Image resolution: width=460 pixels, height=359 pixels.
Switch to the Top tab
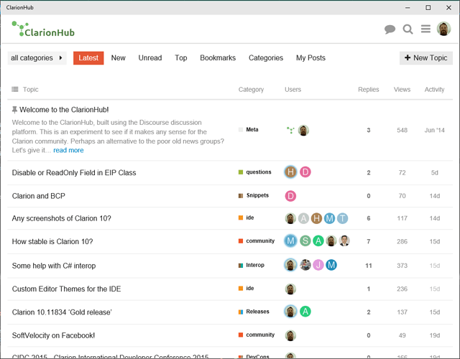[181, 57]
